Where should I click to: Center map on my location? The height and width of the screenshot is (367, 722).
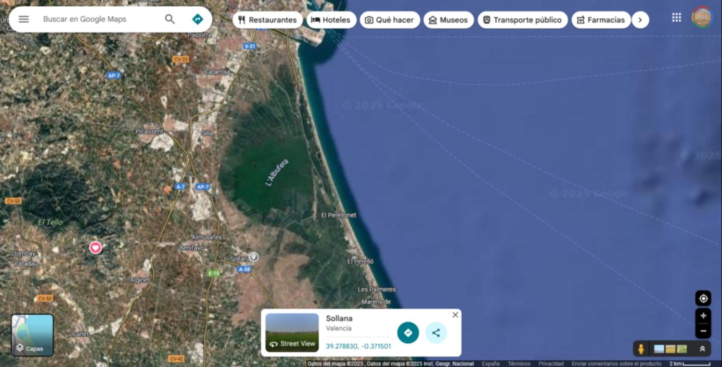coord(703,298)
